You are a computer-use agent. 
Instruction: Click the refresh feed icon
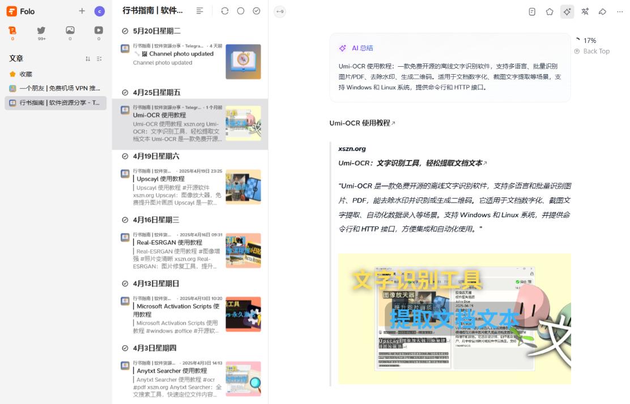225,10
